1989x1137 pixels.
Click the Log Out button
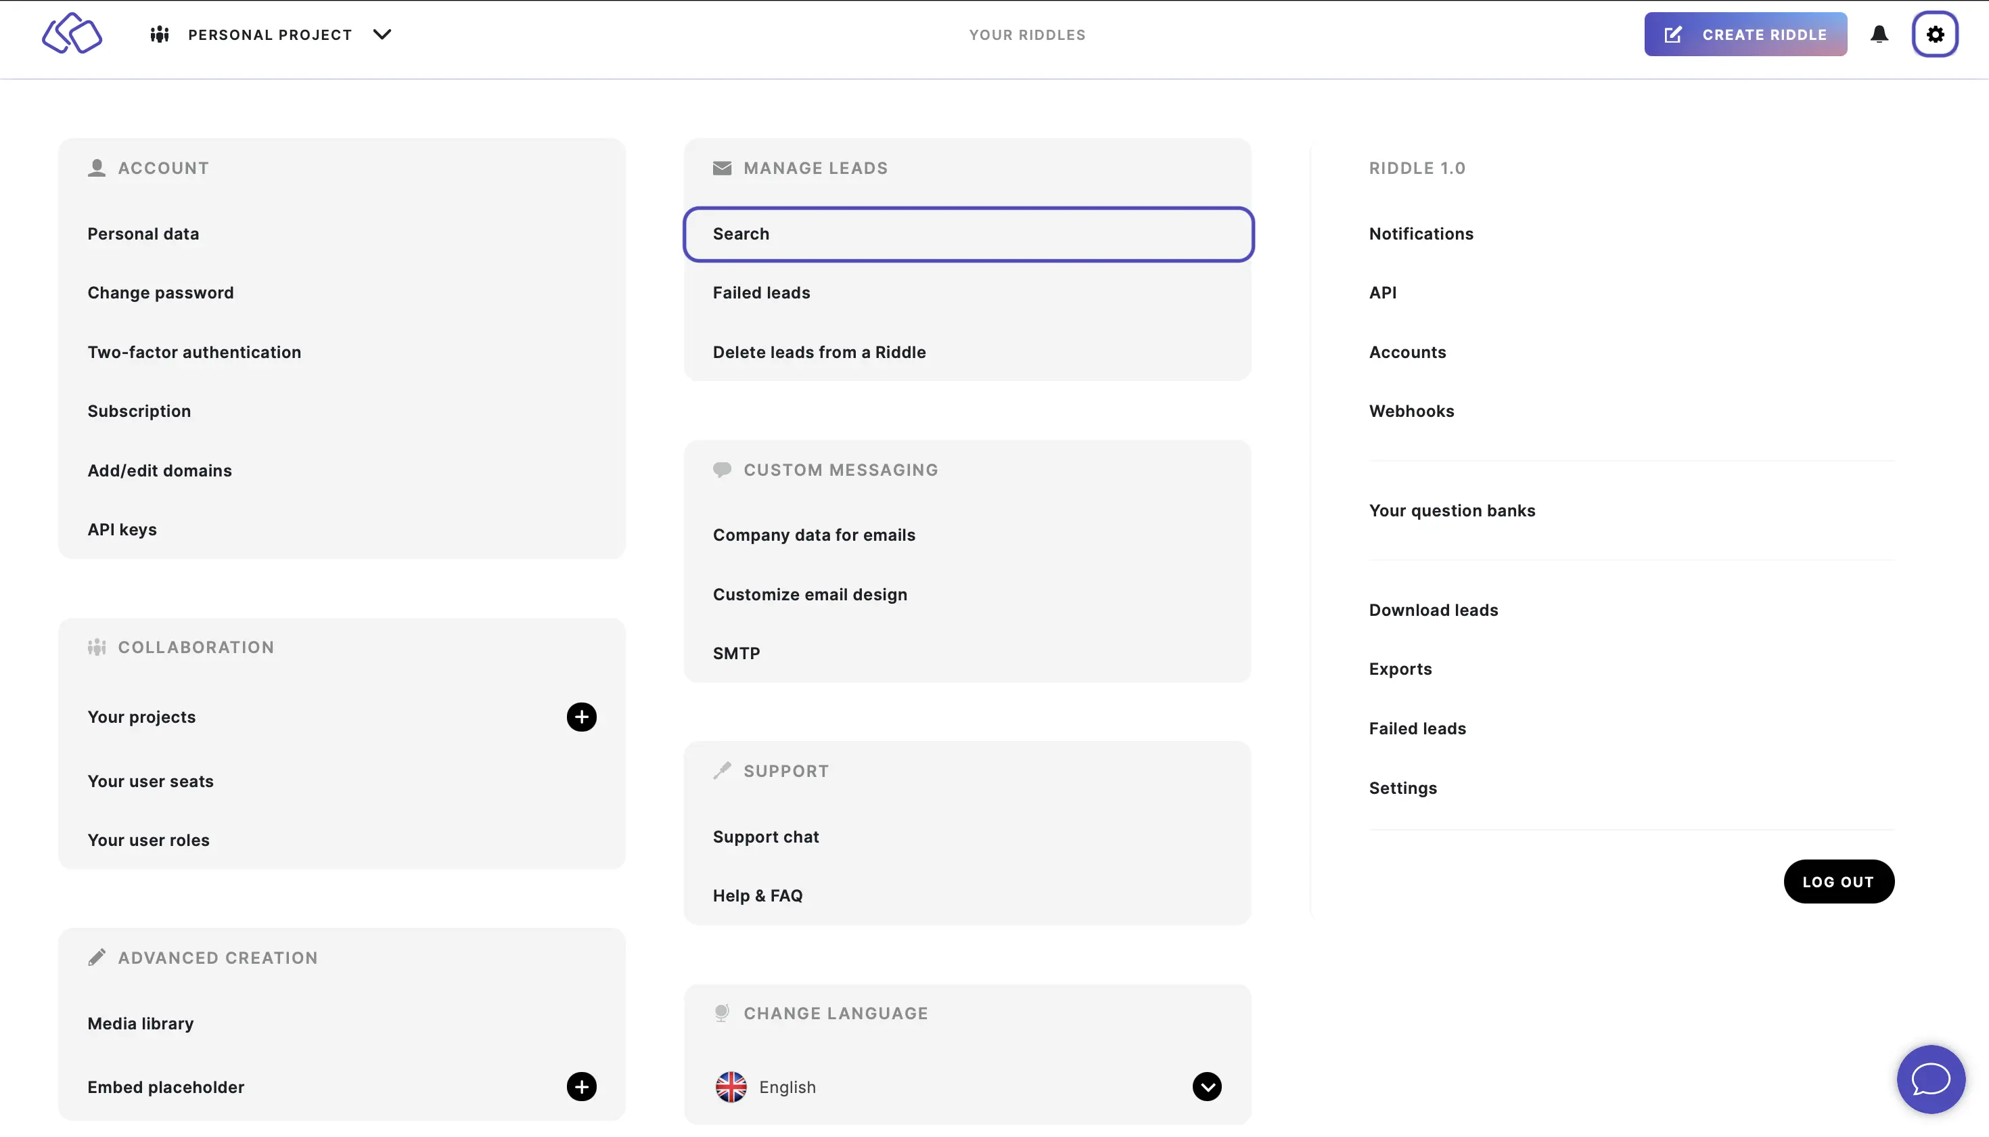(x=1837, y=881)
